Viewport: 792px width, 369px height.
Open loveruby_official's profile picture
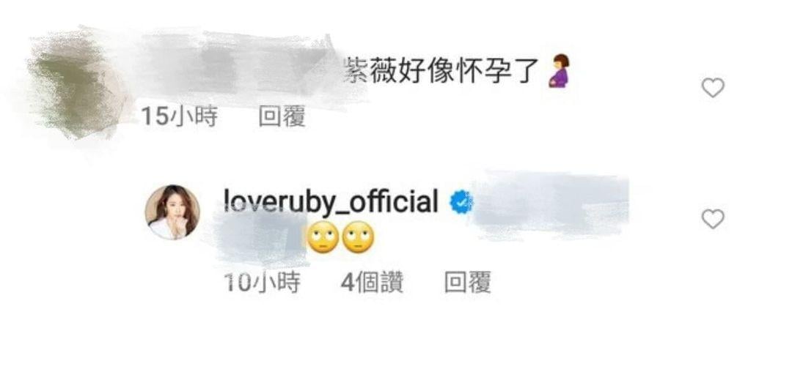tap(172, 212)
